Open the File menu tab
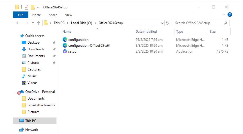 pyautogui.click(x=21, y=15)
